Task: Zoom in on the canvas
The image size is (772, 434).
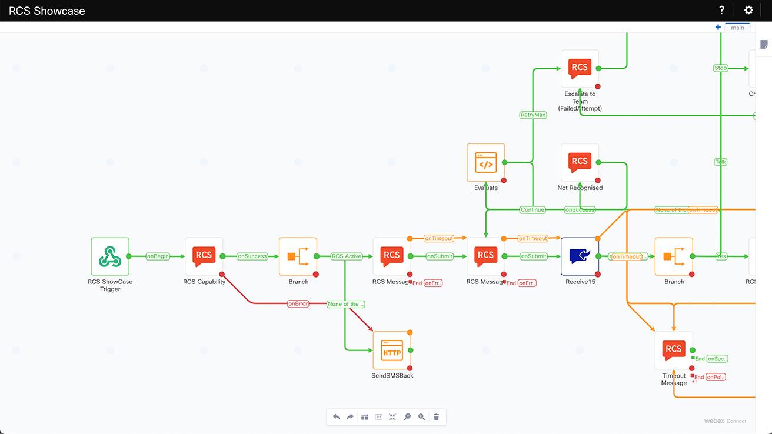Action: (422, 417)
